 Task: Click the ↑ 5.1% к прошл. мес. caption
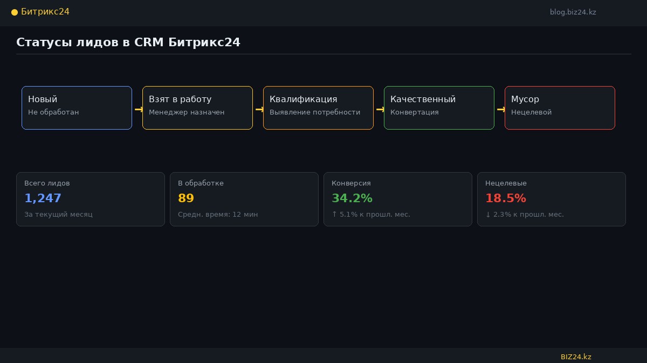pyautogui.click(x=371, y=215)
